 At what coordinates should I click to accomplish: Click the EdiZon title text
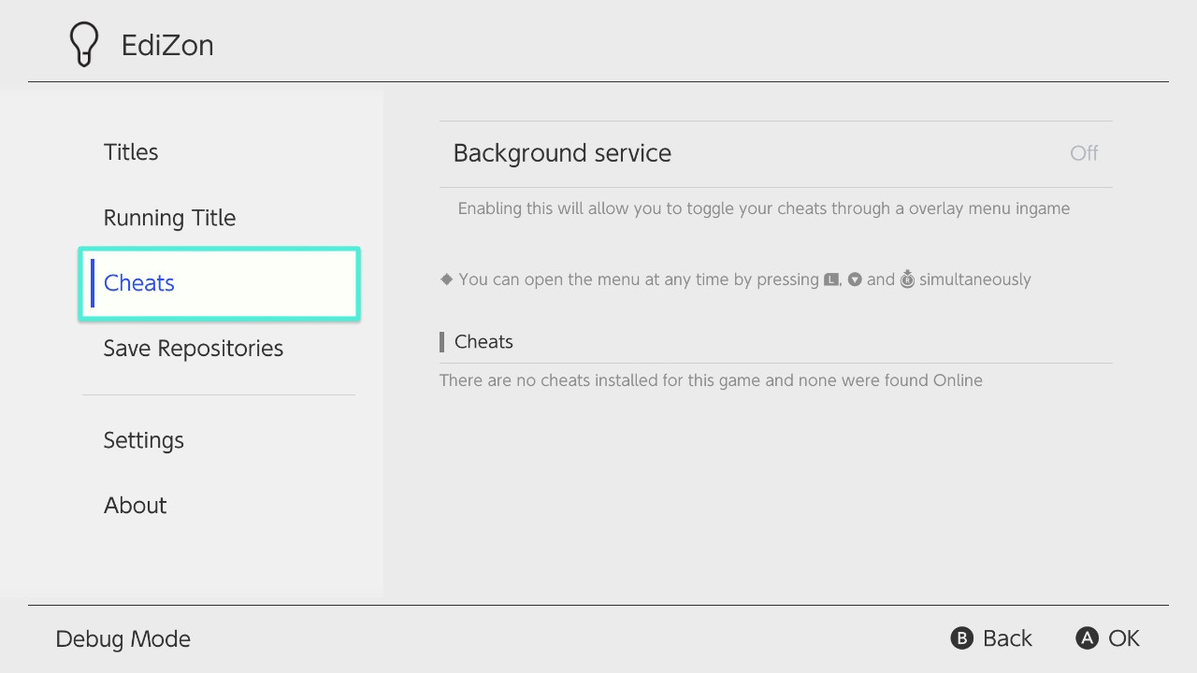167,46
